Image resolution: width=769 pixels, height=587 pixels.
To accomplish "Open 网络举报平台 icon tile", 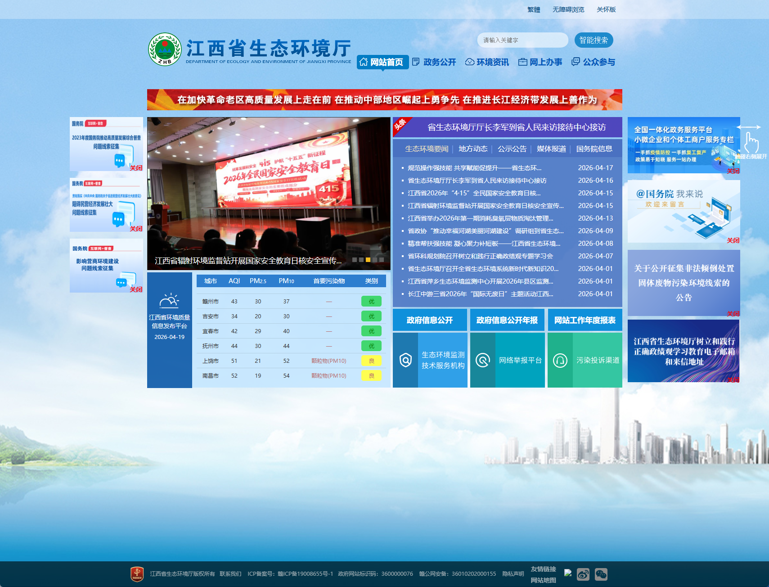I will pos(483,360).
